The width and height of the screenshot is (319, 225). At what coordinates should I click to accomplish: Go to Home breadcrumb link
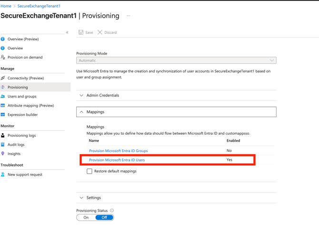point(6,6)
